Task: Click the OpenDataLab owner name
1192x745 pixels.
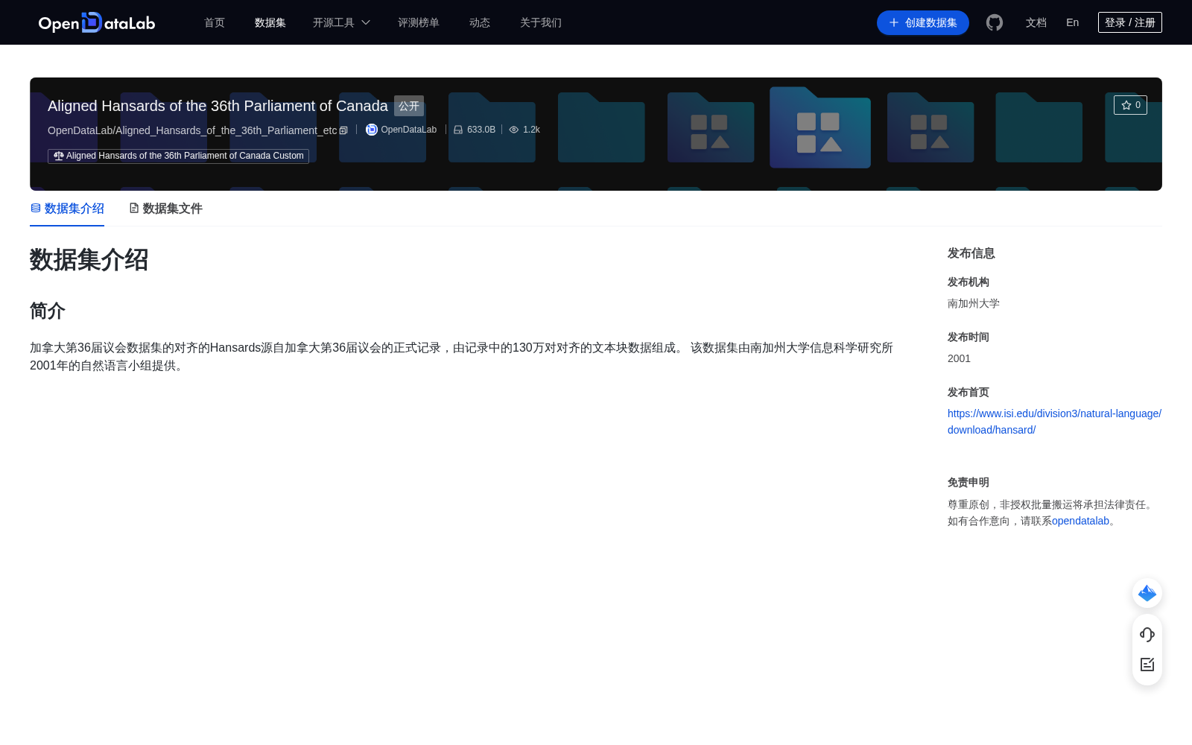Action: (409, 130)
